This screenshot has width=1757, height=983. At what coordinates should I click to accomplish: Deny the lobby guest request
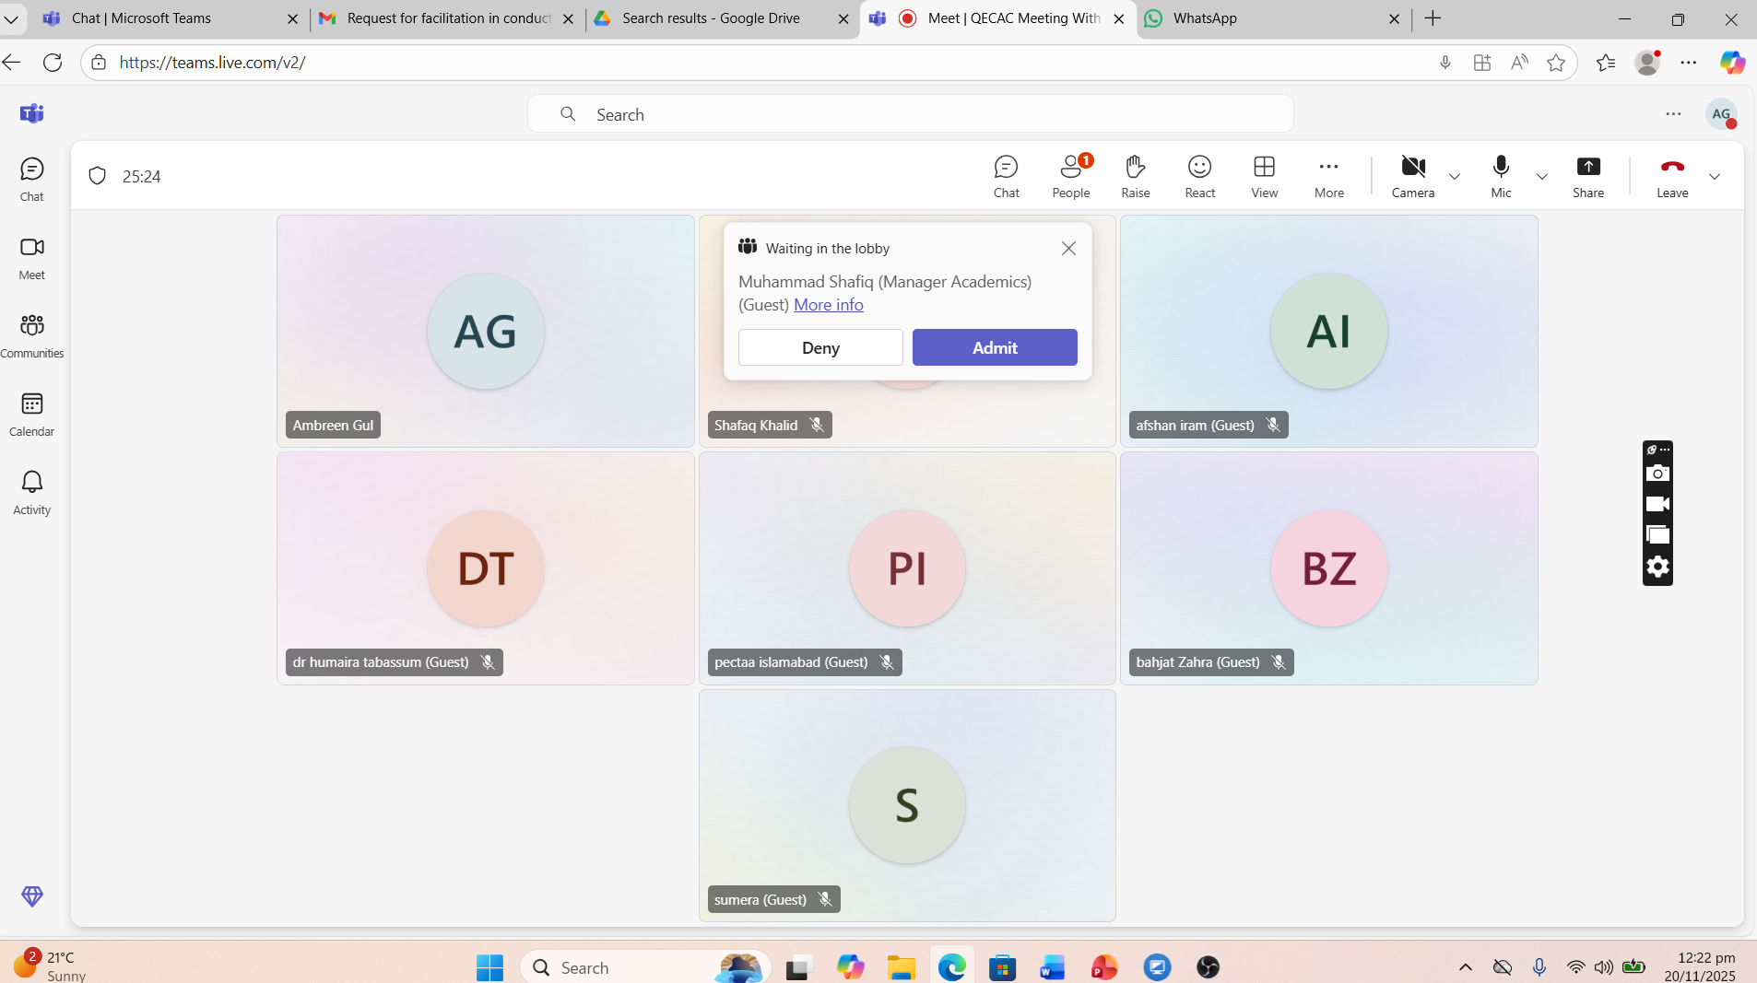click(x=820, y=347)
